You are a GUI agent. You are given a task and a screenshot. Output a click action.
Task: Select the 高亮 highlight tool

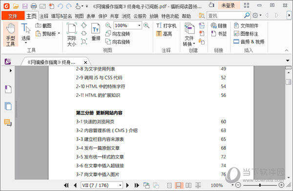tap(164, 34)
